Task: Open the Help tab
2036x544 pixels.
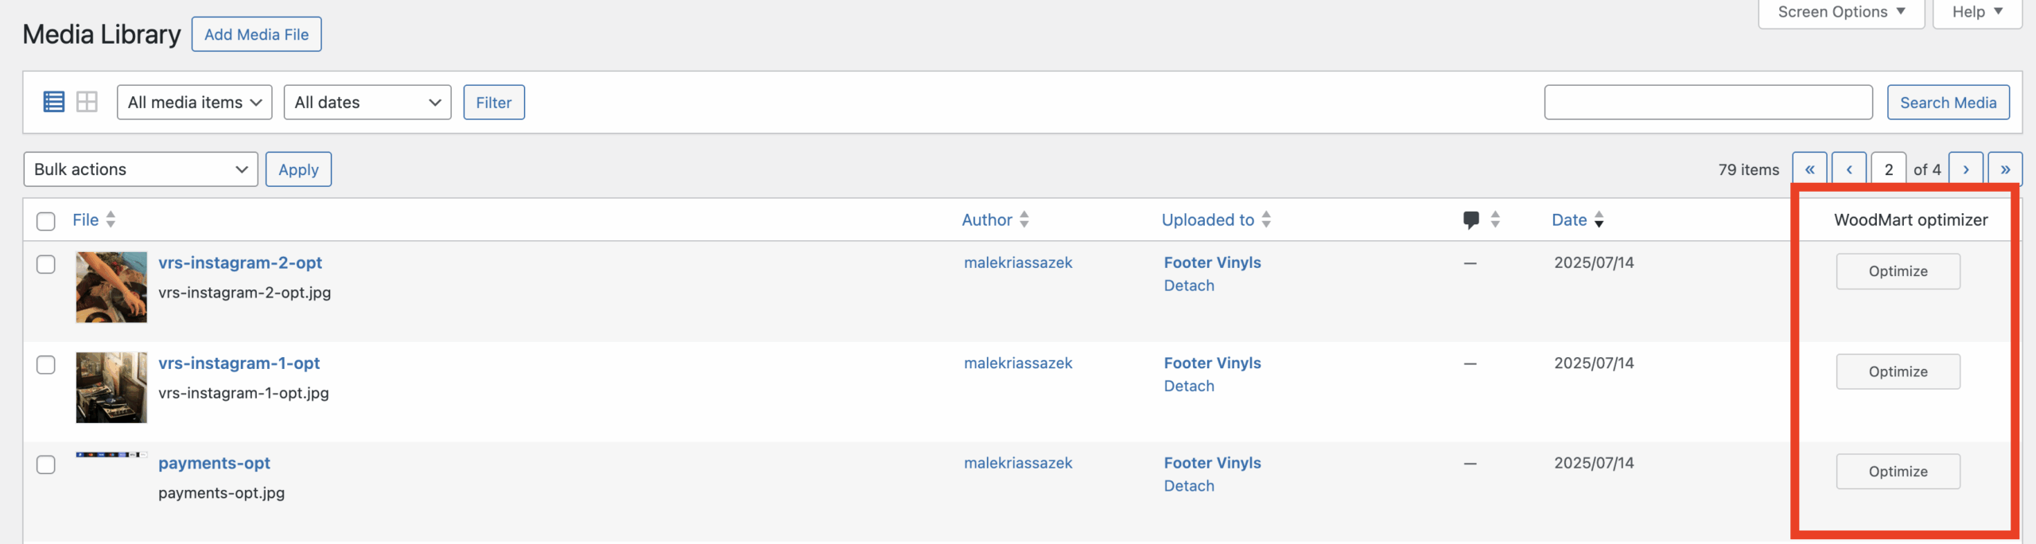Action: point(1977,13)
